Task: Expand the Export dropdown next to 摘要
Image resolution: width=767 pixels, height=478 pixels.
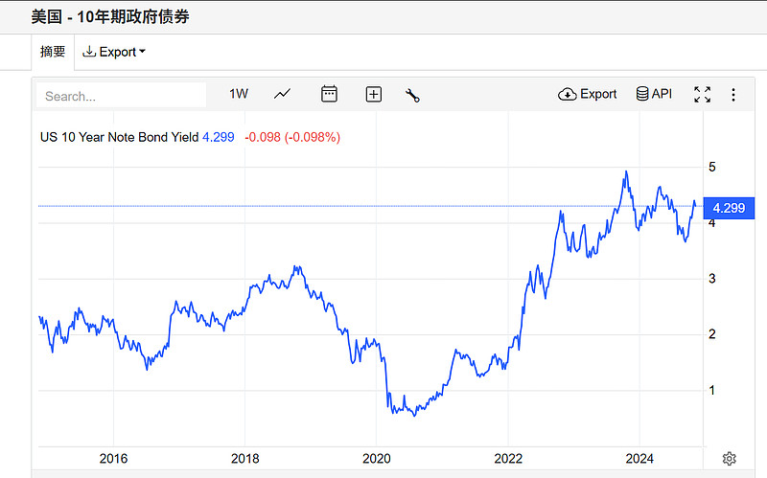Action: [x=114, y=52]
